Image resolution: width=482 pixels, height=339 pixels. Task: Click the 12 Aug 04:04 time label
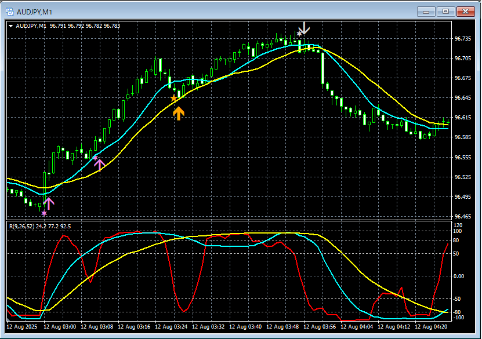click(x=357, y=327)
